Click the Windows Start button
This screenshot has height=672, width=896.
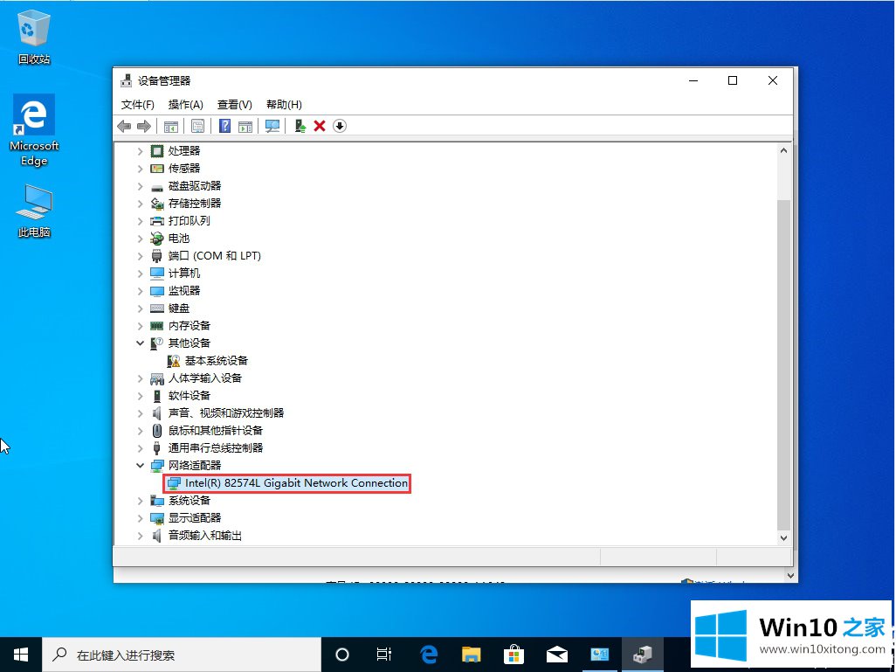21,655
